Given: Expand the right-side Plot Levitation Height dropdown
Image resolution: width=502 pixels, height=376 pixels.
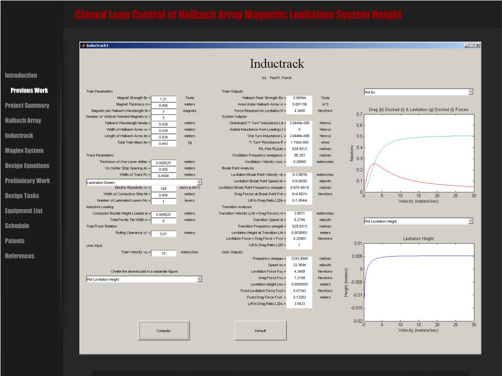Looking at the screenshot, I should [419, 221].
